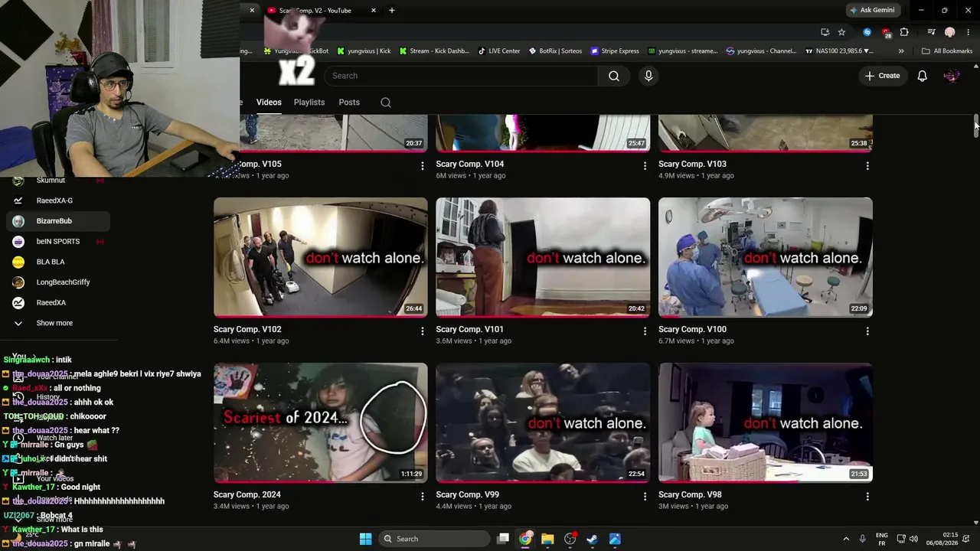
Task: Click the Chrome profile avatar in toolbar
Action: click(950, 32)
